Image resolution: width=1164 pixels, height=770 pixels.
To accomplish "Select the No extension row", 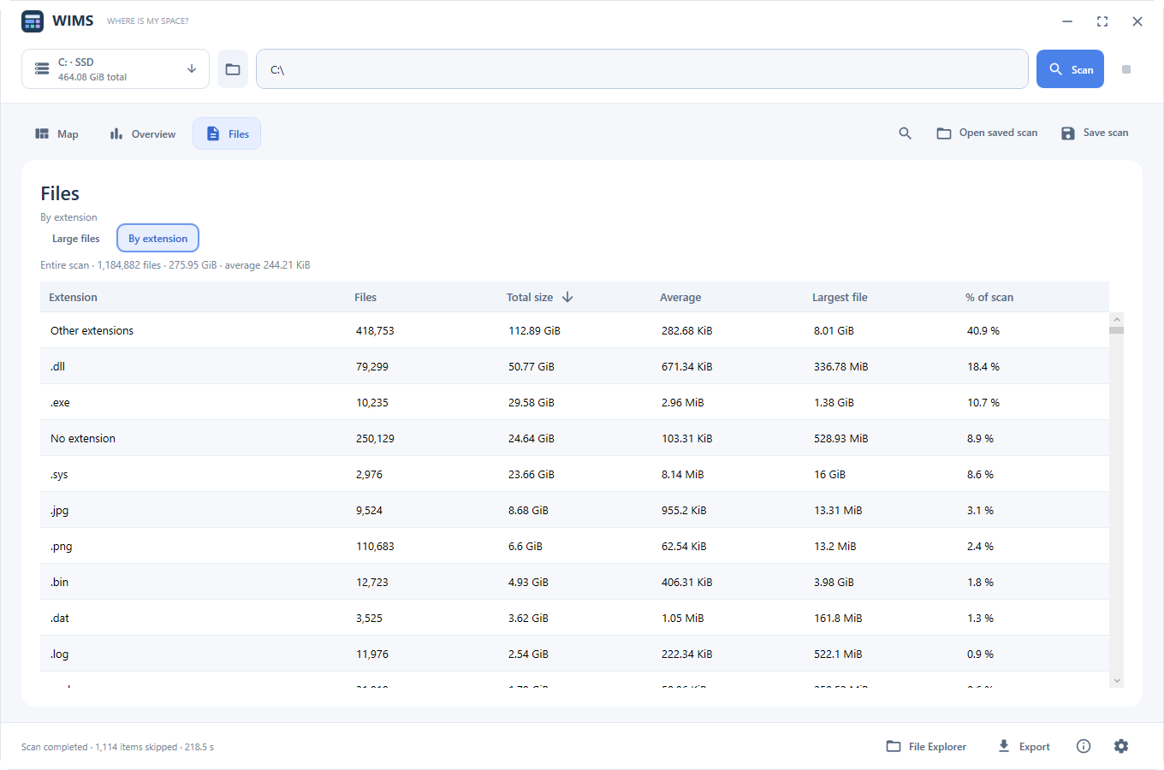I will click(574, 438).
